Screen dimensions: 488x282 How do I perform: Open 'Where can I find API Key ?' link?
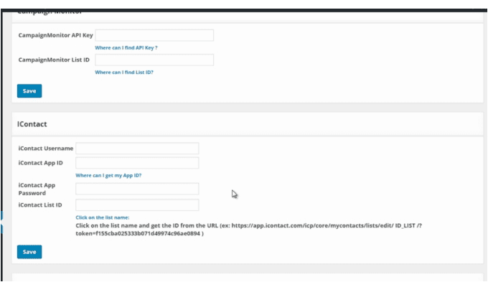click(x=126, y=47)
